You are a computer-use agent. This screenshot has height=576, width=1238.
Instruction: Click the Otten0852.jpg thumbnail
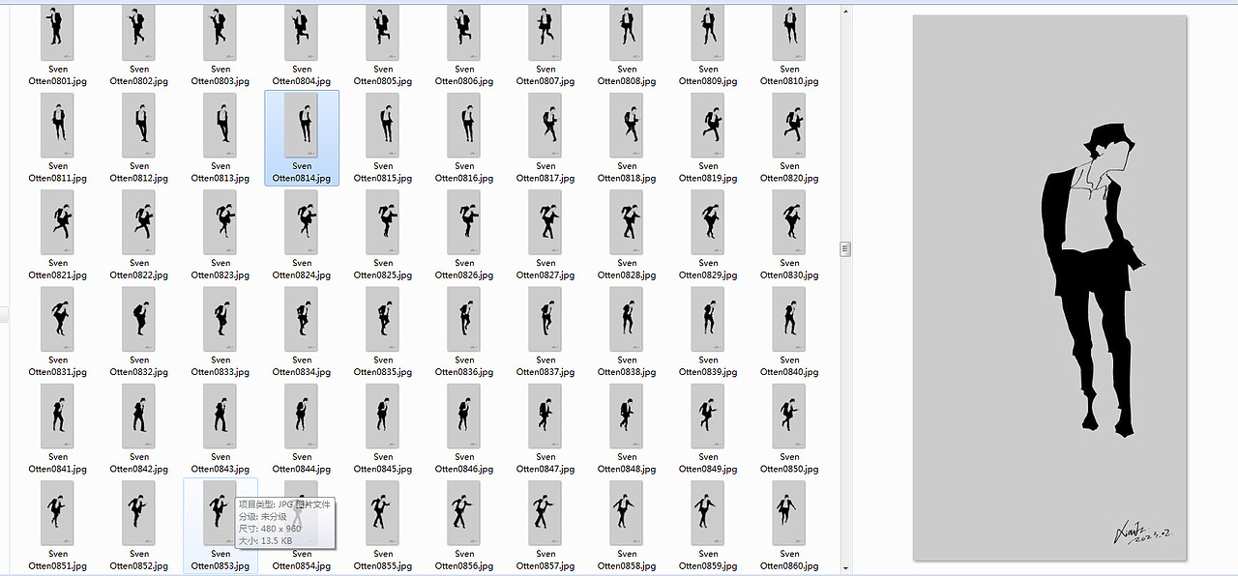[x=139, y=513]
